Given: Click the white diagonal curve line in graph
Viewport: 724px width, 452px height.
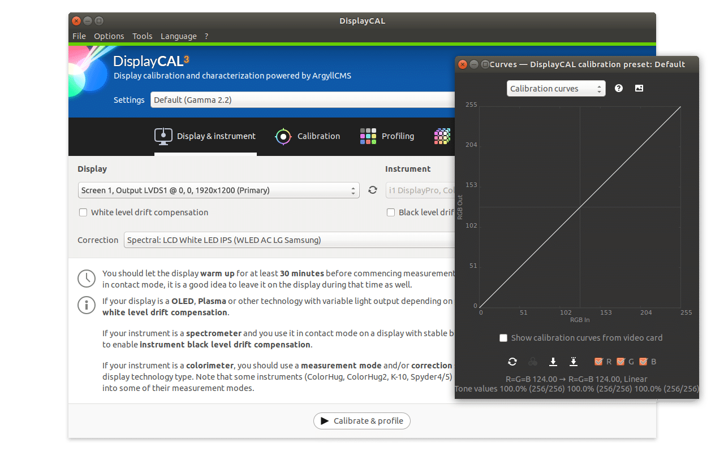Looking at the screenshot, I should tap(580, 206).
